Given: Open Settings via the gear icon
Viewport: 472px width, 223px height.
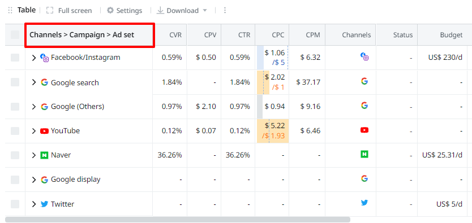Looking at the screenshot, I should 110,11.
